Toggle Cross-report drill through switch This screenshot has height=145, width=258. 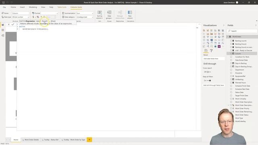(x=209, y=72)
